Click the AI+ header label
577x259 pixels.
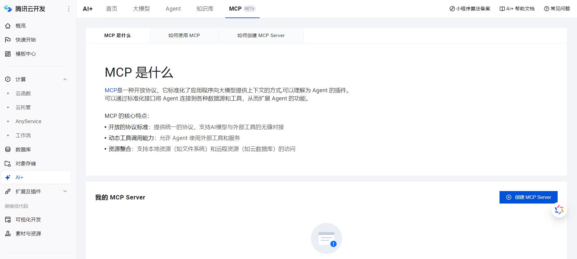pyautogui.click(x=88, y=9)
